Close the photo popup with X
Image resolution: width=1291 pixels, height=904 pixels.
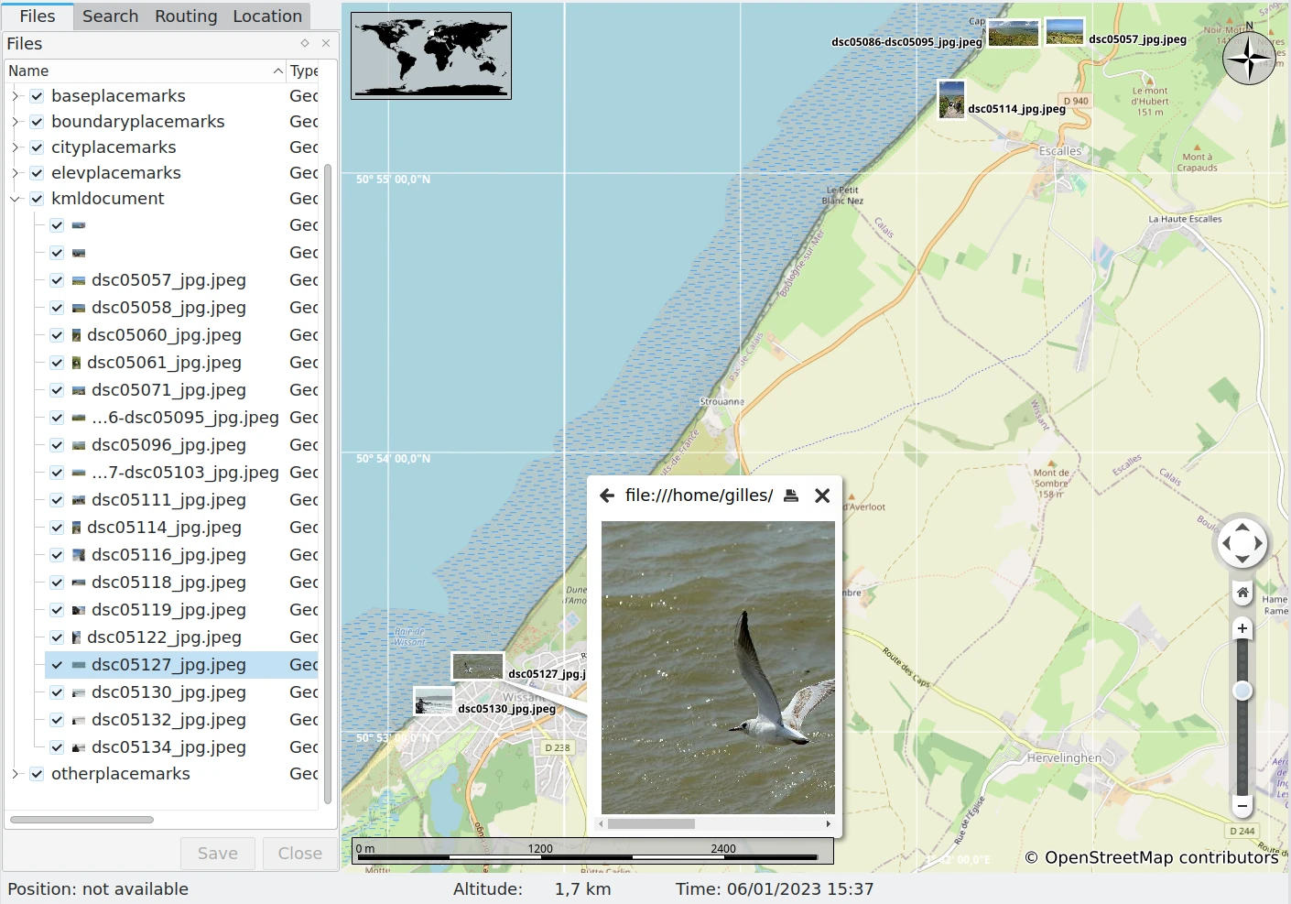(x=822, y=496)
